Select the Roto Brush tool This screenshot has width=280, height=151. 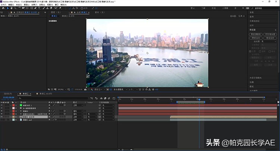(x=56, y=8)
